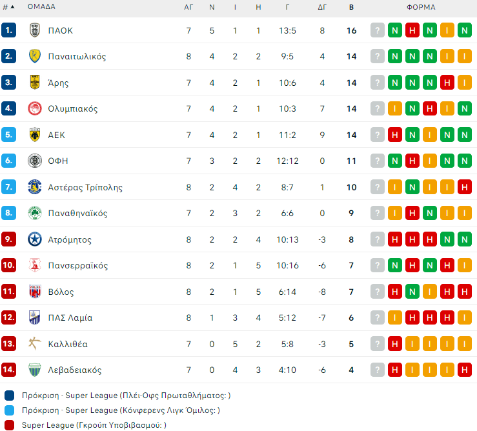Click the Ολυμπιακός club logo

pyautogui.click(x=35, y=108)
